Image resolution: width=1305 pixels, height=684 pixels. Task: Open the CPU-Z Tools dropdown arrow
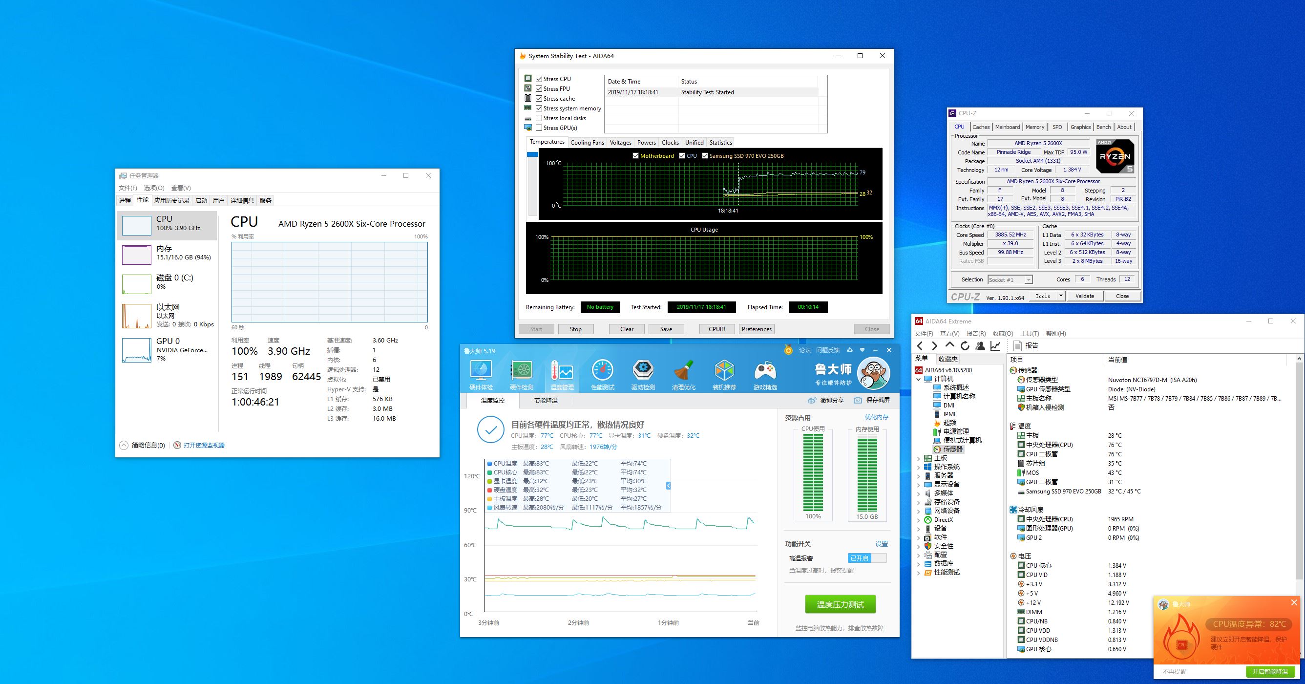[x=1061, y=296]
